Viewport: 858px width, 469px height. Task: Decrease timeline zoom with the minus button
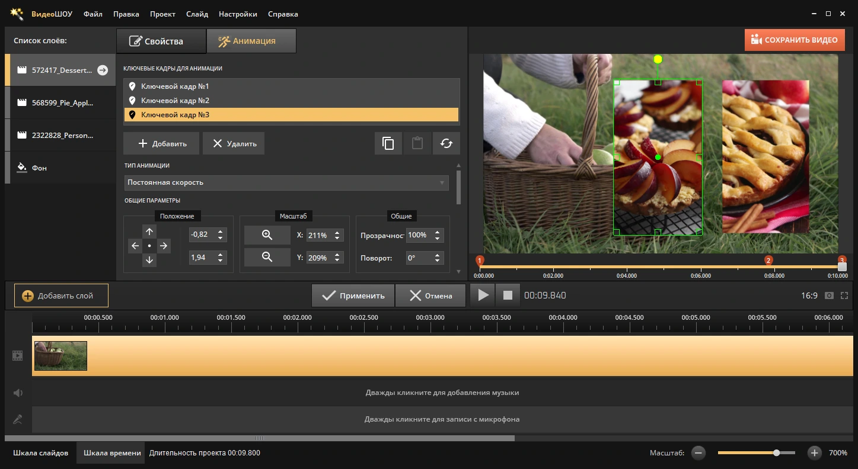[x=698, y=453]
